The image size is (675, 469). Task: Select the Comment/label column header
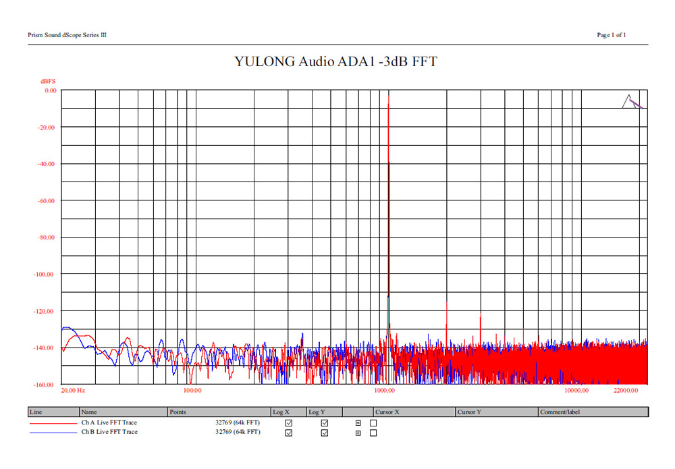tap(593, 412)
